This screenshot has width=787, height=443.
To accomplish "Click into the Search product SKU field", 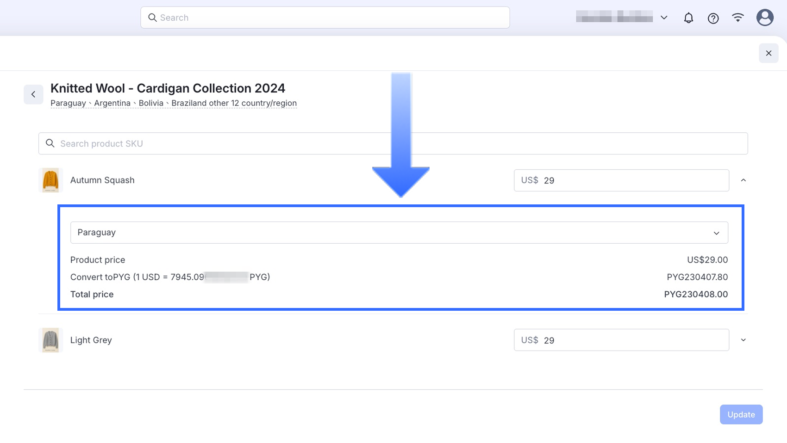I will [x=398, y=143].
